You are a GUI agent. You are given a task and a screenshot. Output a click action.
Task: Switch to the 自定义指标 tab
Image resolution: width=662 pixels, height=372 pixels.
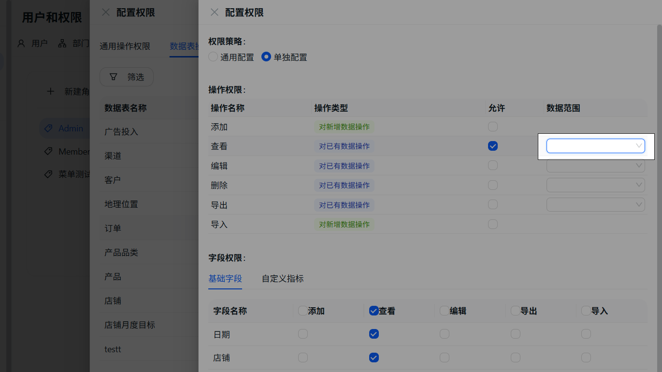click(x=283, y=278)
